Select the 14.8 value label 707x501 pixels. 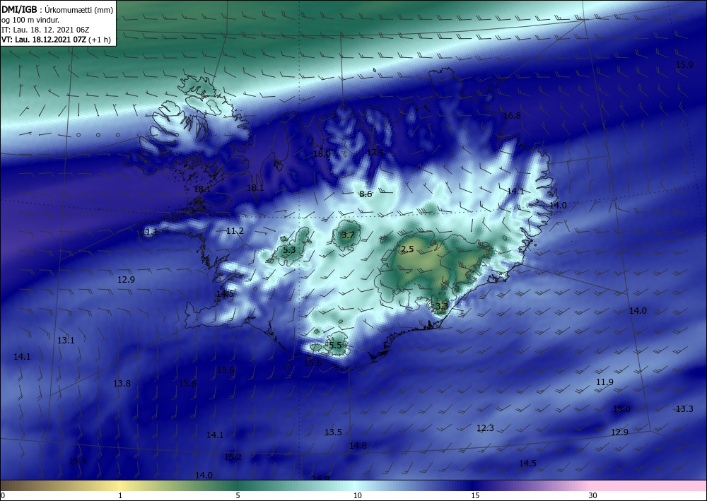coord(358,446)
